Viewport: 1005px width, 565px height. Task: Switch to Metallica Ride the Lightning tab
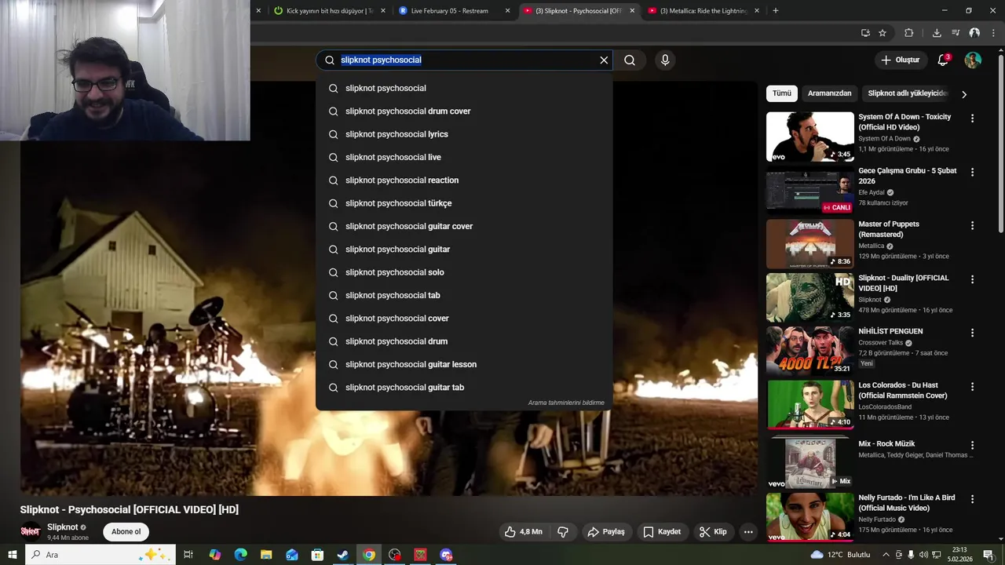(x=703, y=11)
